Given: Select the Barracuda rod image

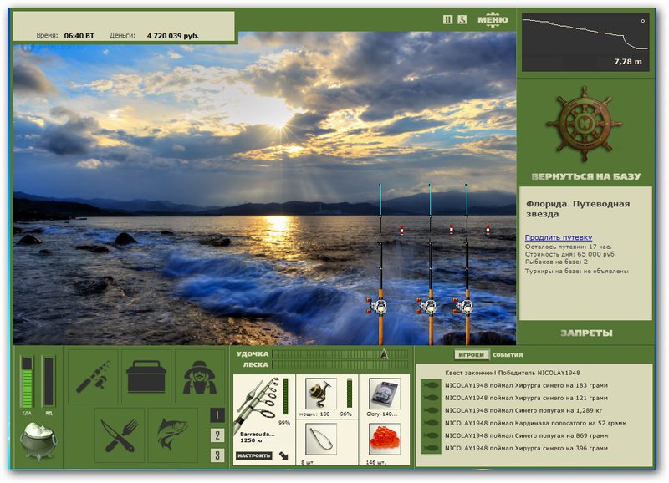Looking at the screenshot, I should pos(255,404).
